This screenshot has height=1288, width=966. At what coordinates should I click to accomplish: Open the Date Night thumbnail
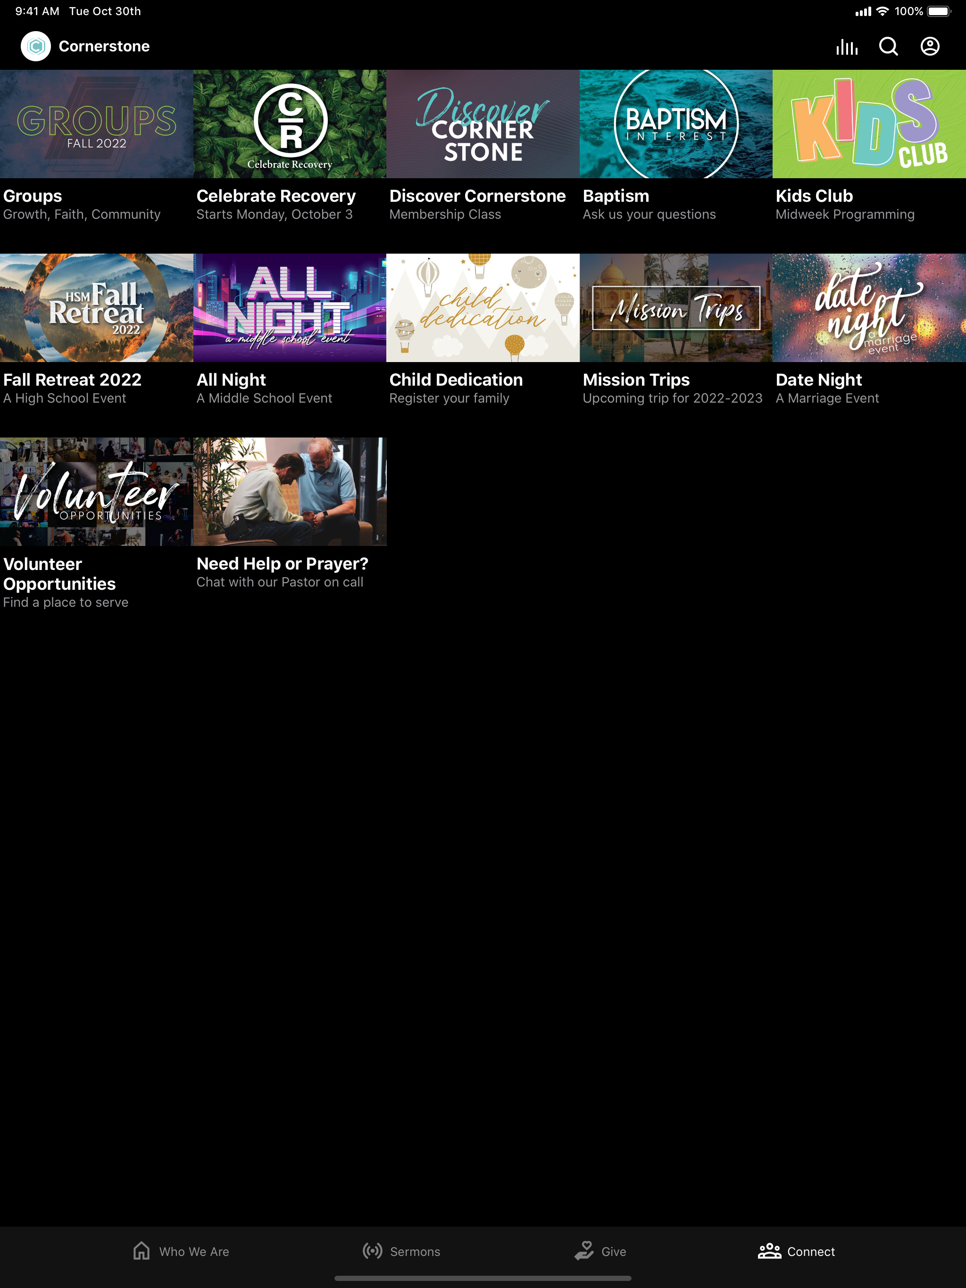click(869, 308)
